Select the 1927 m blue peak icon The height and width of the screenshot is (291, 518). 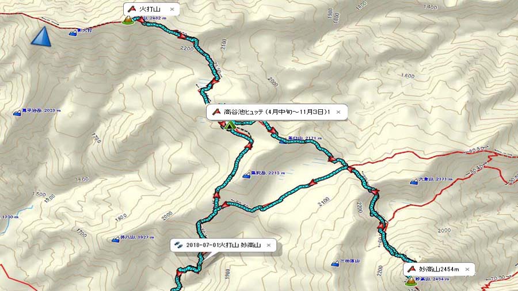pos(115,239)
